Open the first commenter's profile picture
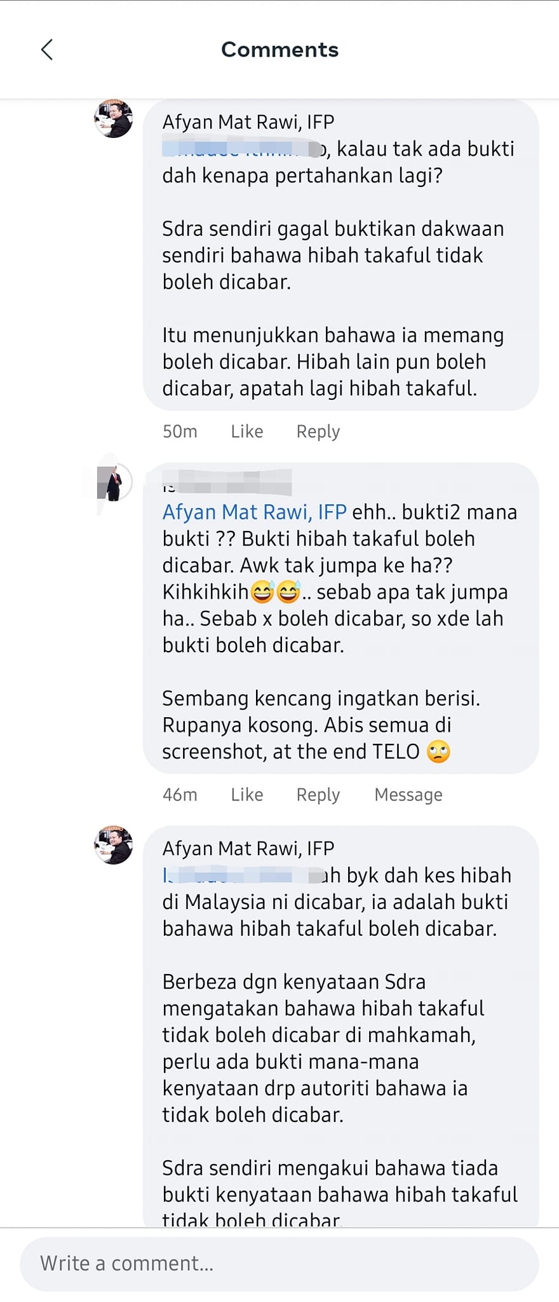 pyautogui.click(x=114, y=118)
